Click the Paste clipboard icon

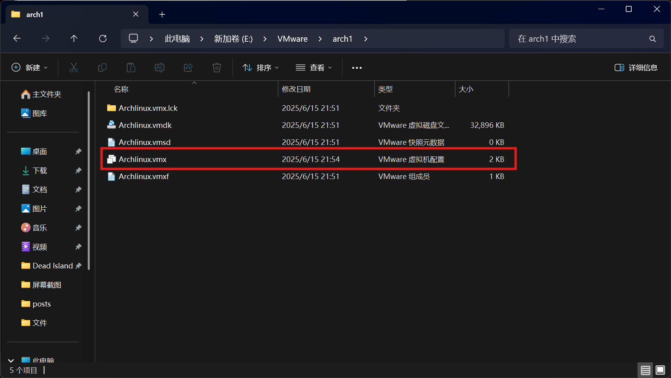pyautogui.click(x=131, y=67)
